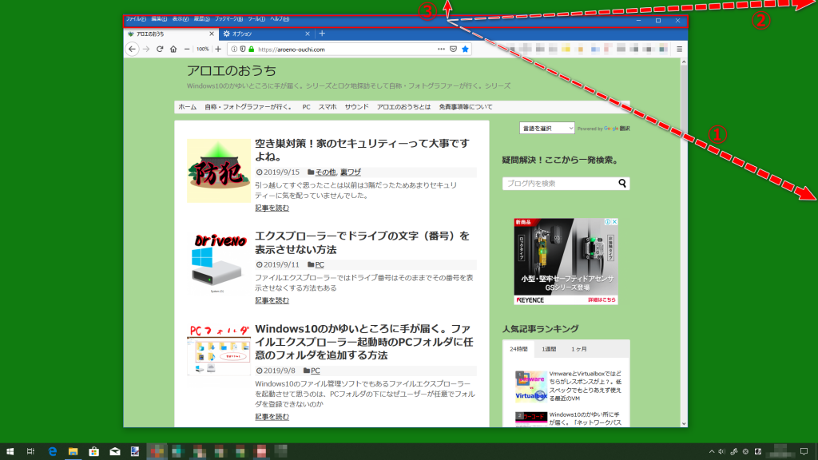
Task: Click the zoom out minus button
Action: coord(187,49)
